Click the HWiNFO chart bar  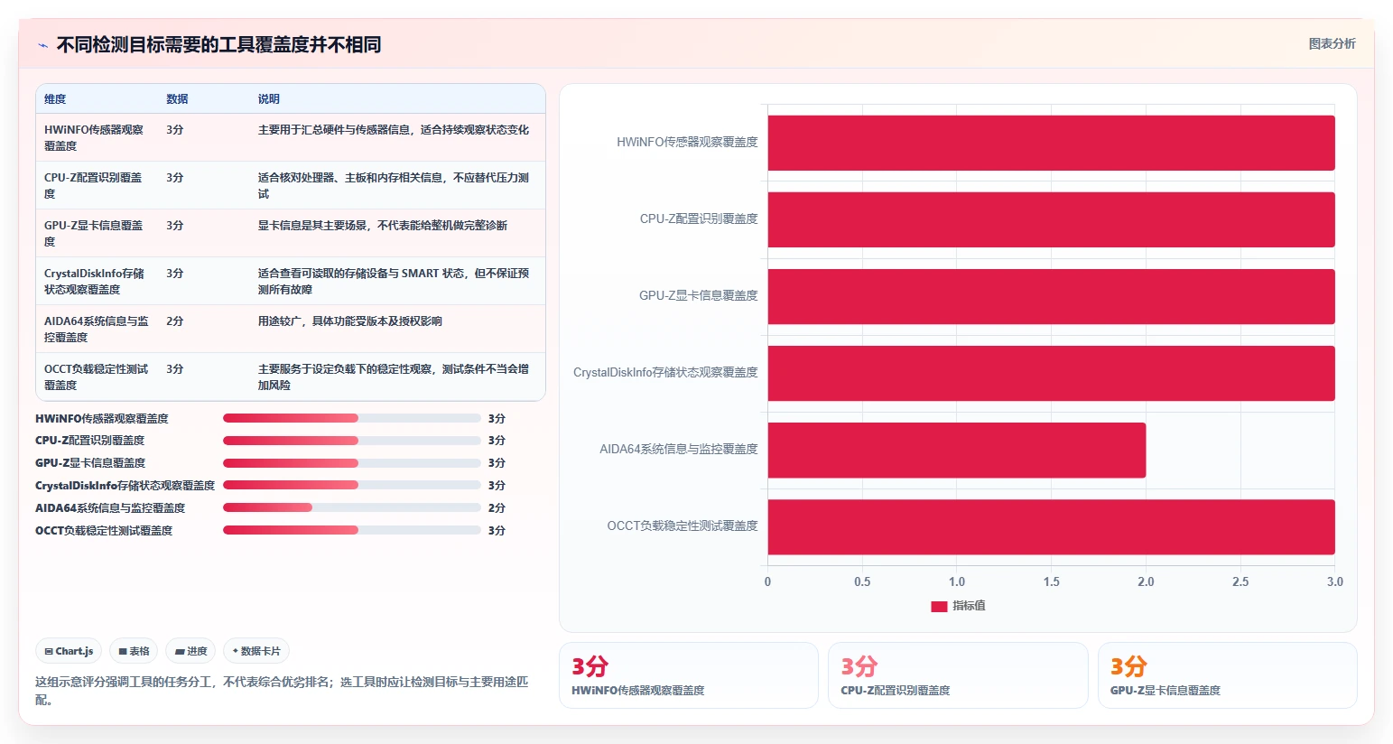tap(1051, 143)
